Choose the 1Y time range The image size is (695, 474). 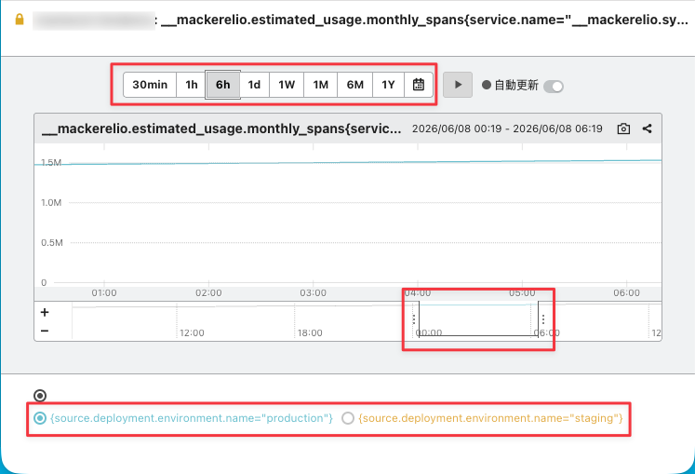[388, 85]
